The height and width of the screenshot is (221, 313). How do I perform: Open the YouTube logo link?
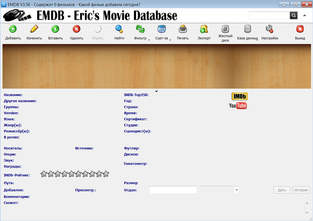click(x=238, y=105)
